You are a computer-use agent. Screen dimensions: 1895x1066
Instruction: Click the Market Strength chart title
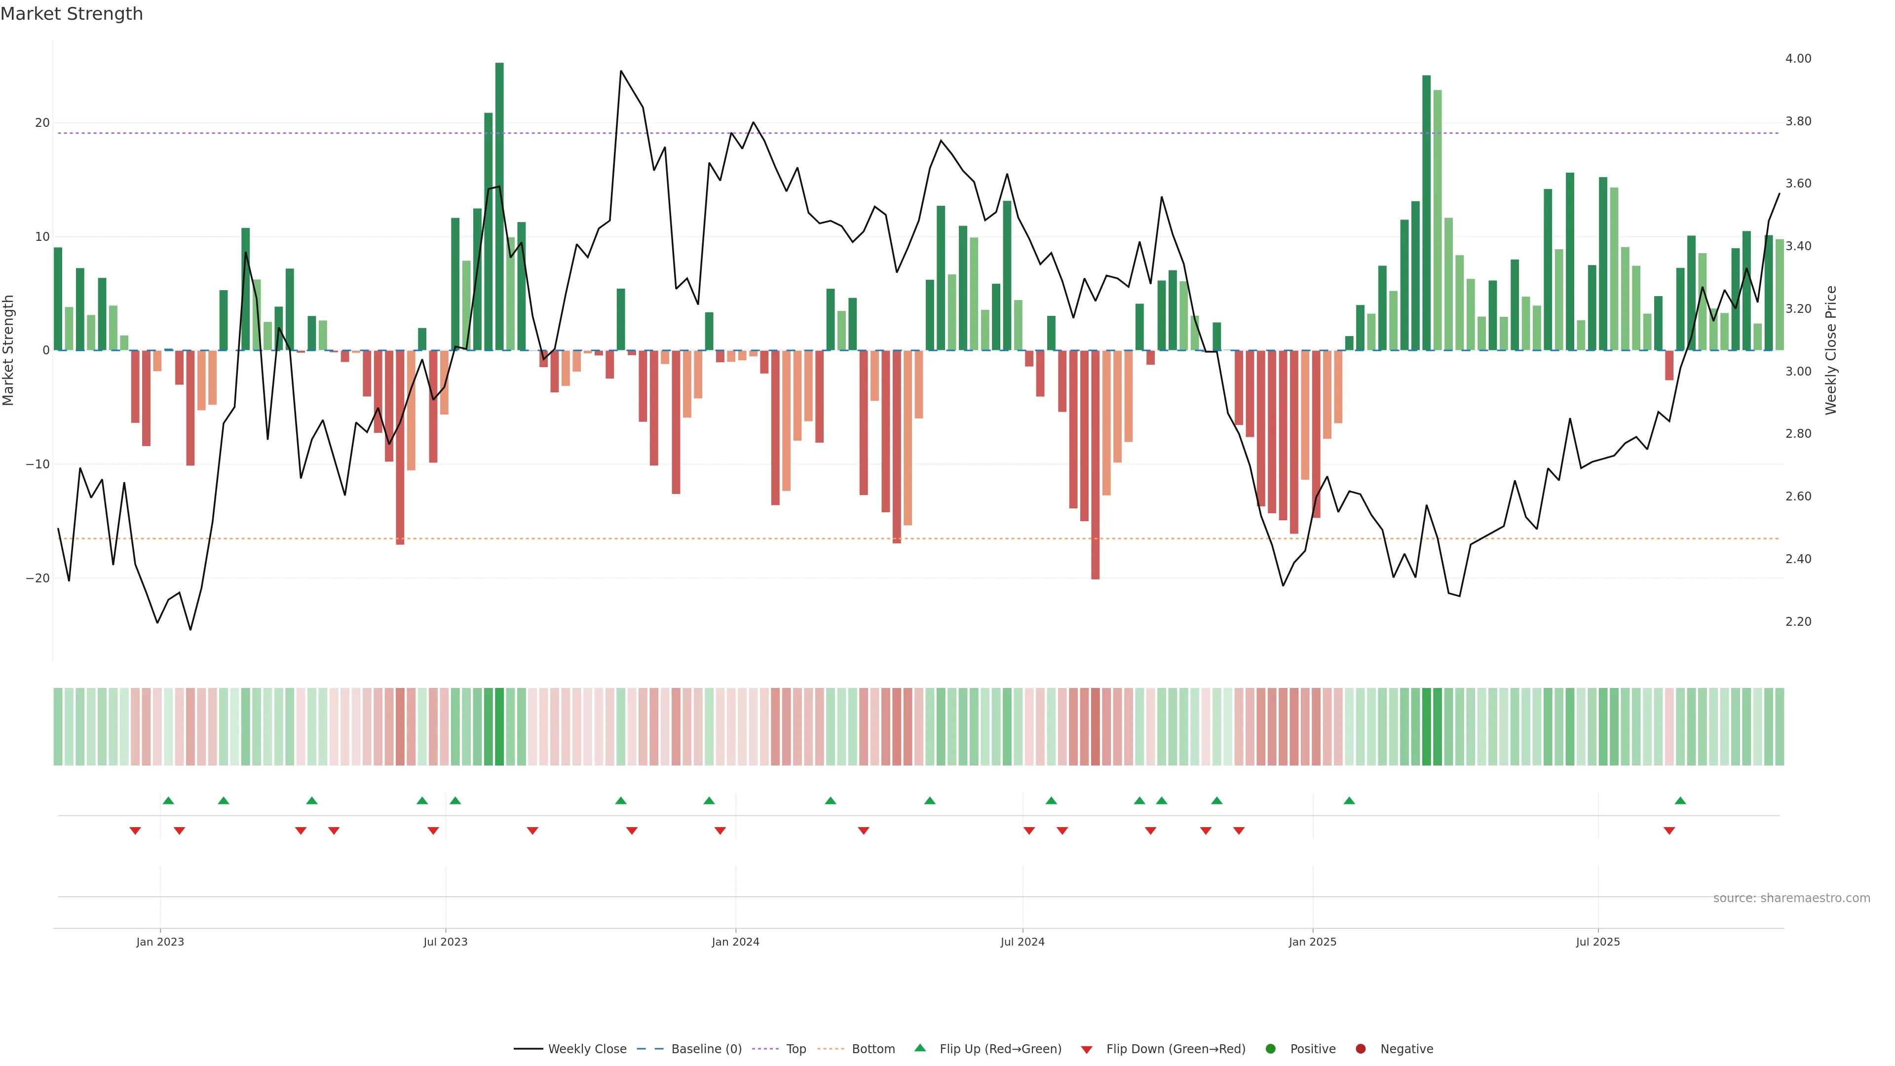72,14
